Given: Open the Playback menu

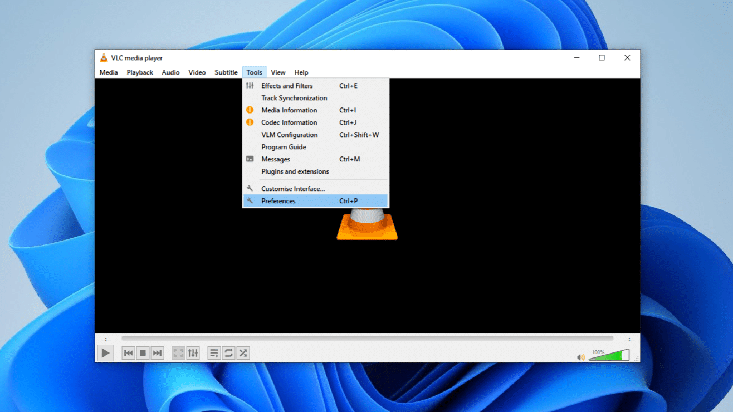Looking at the screenshot, I should coord(140,72).
